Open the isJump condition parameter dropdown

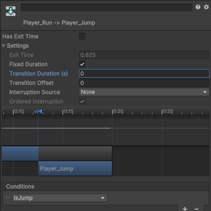pyautogui.click(x=59, y=198)
